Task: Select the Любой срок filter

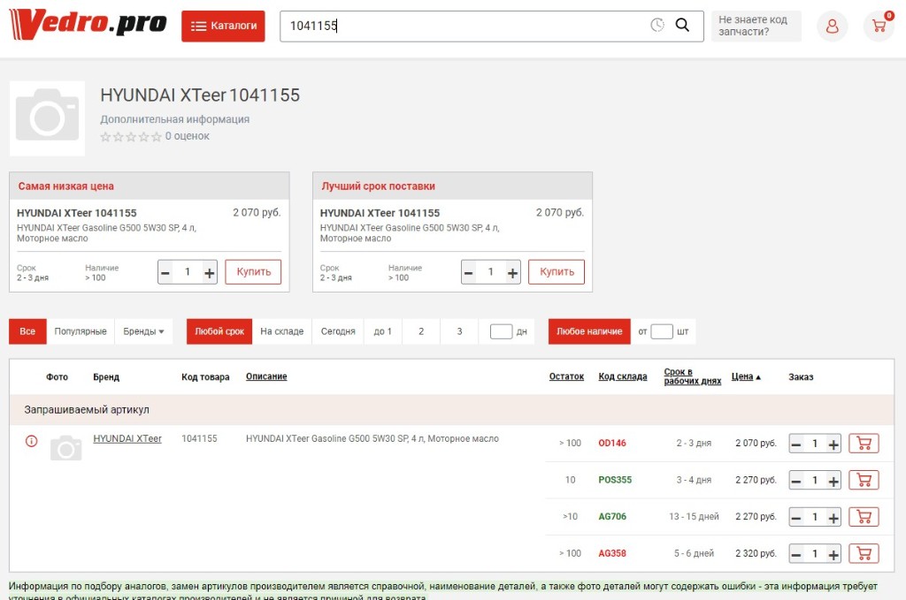Action: pyautogui.click(x=219, y=331)
